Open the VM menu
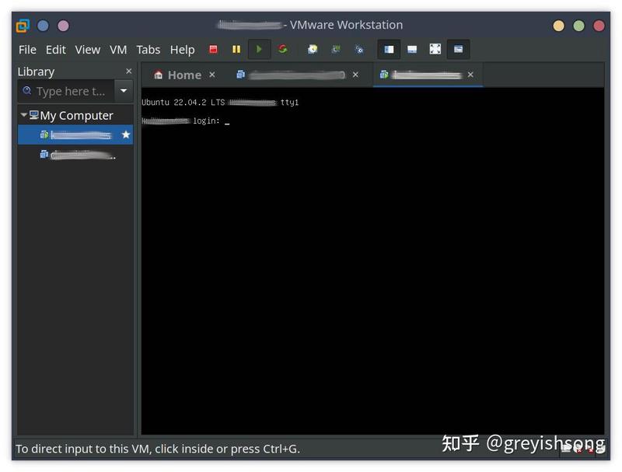This screenshot has height=472, width=622. (118, 50)
